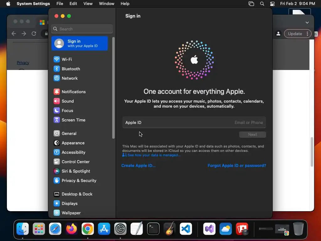Open the View menu
The image size is (321, 241).
pyautogui.click(x=88, y=4)
